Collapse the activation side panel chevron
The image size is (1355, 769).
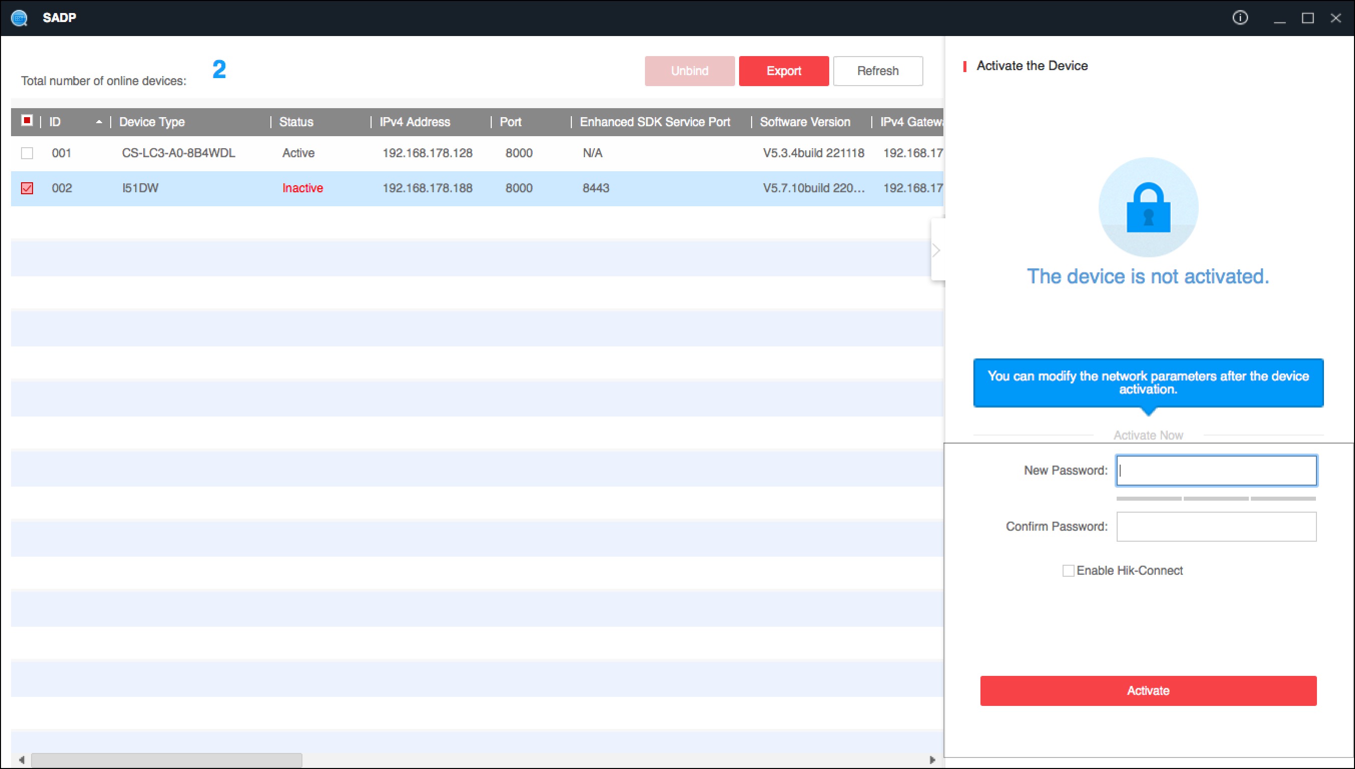pyautogui.click(x=936, y=250)
